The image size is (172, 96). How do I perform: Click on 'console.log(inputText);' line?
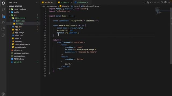pos(68,33)
